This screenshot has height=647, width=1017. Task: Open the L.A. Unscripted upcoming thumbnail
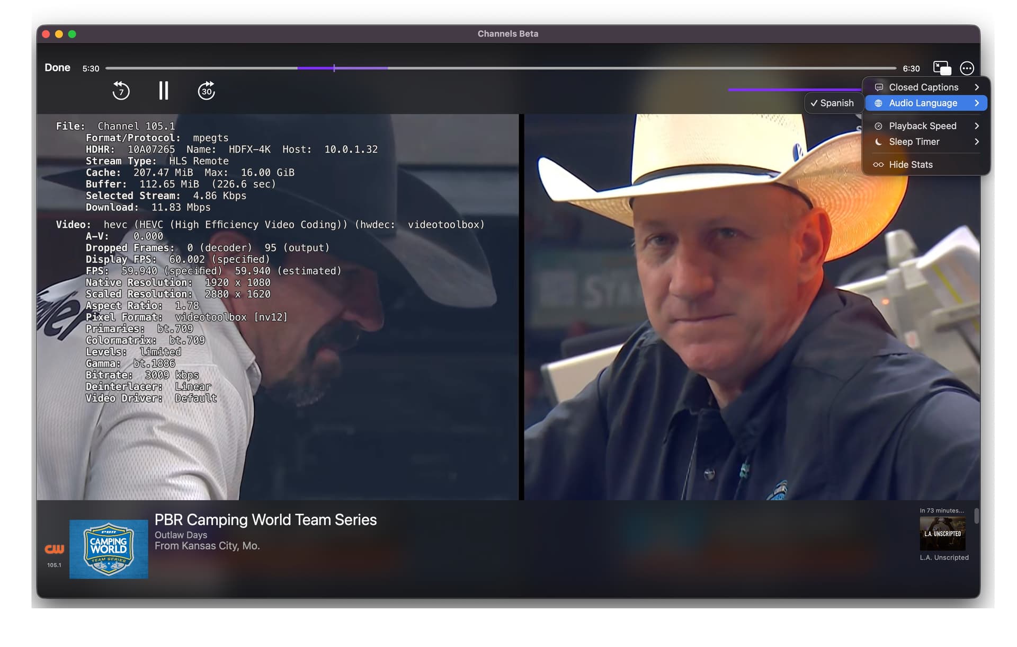942,534
